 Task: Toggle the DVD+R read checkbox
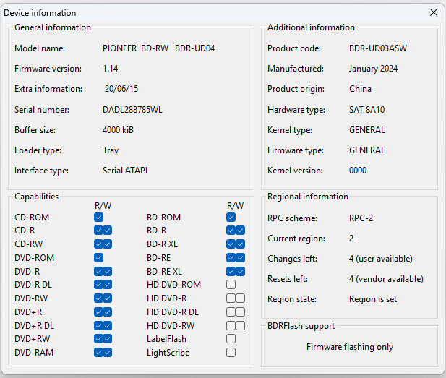[98, 312]
